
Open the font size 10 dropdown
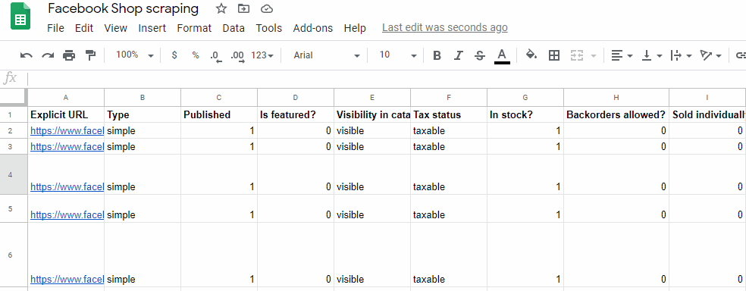(x=398, y=55)
